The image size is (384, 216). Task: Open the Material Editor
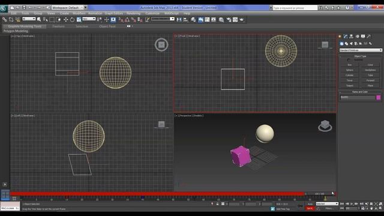point(221,20)
